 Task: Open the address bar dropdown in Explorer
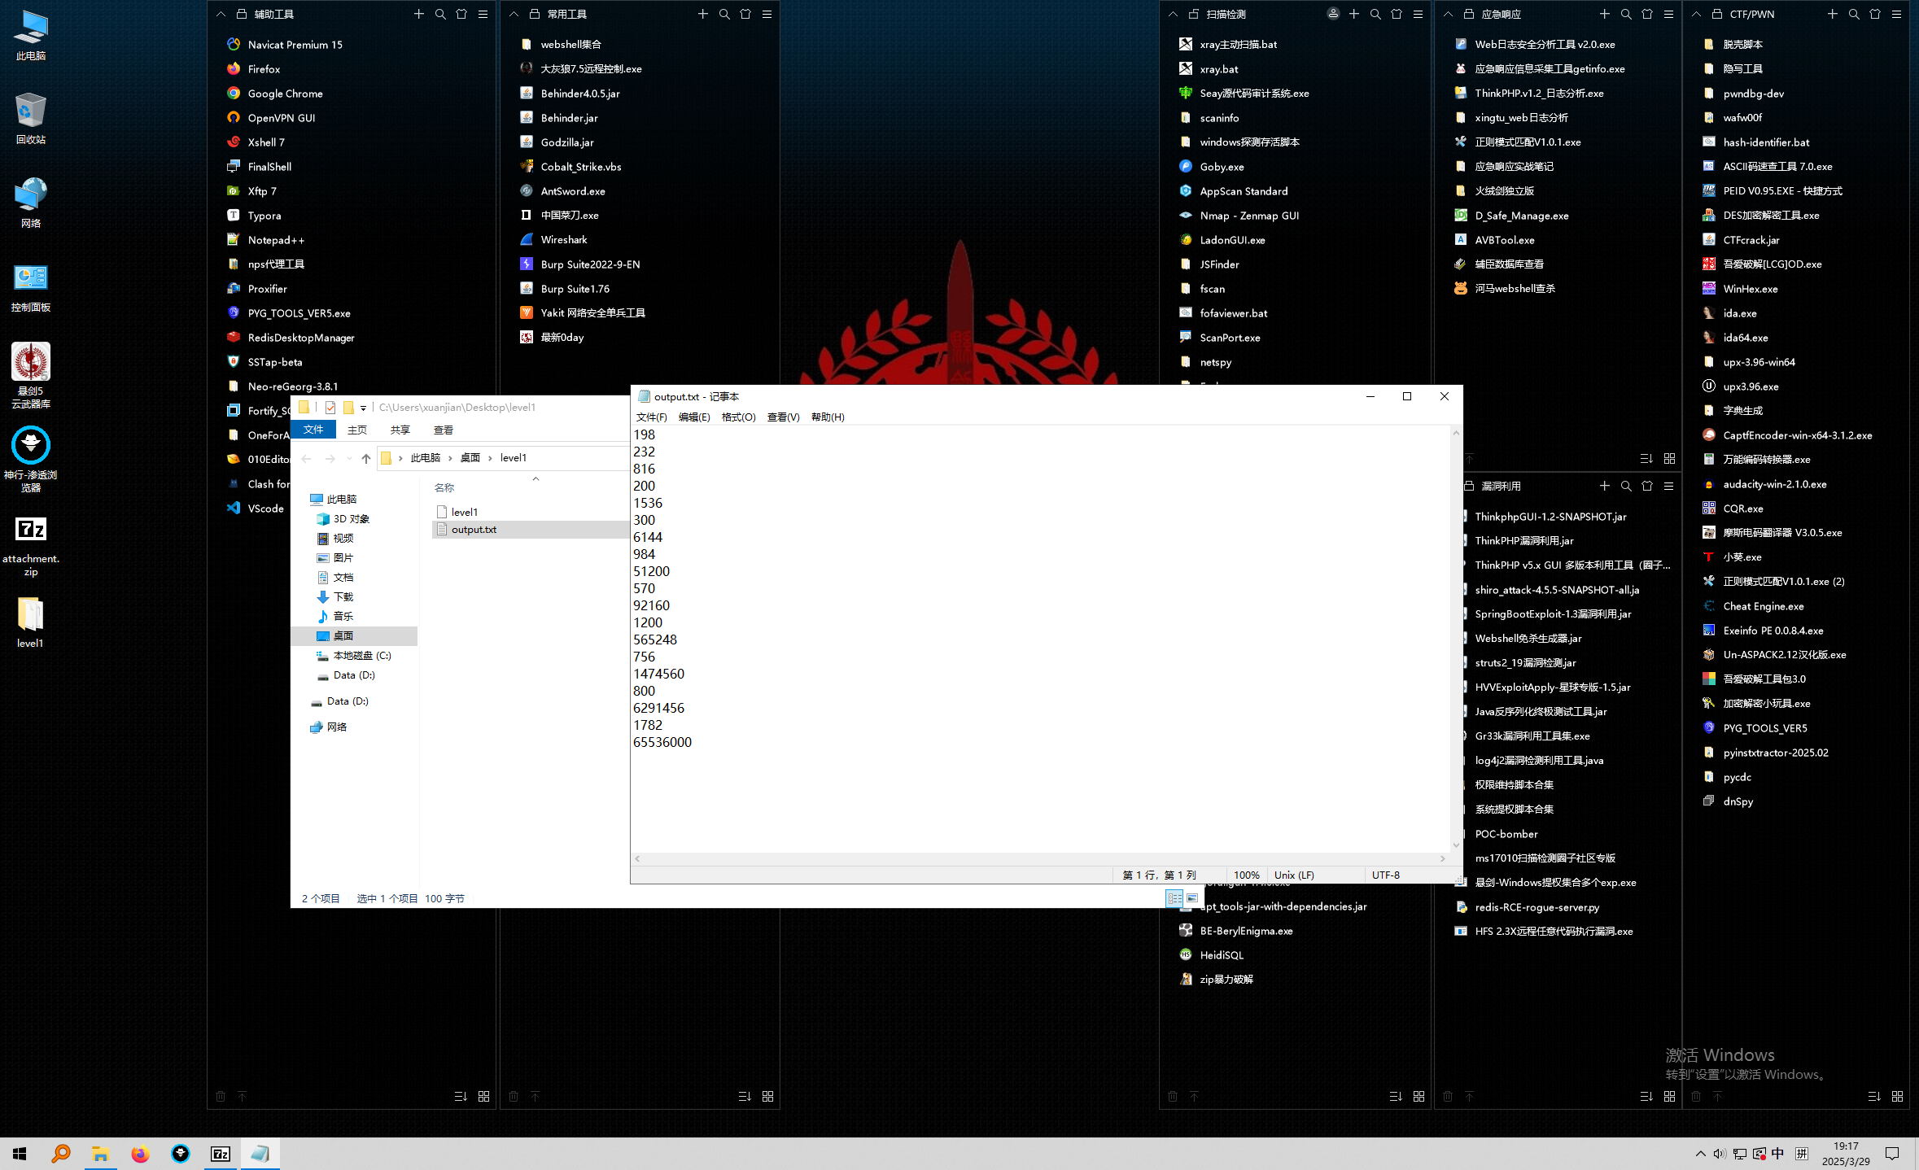[x=363, y=408]
